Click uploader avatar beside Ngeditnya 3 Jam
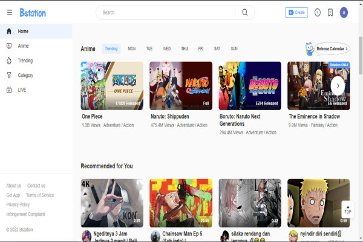The image size is (363, 242). coord(87,236)
